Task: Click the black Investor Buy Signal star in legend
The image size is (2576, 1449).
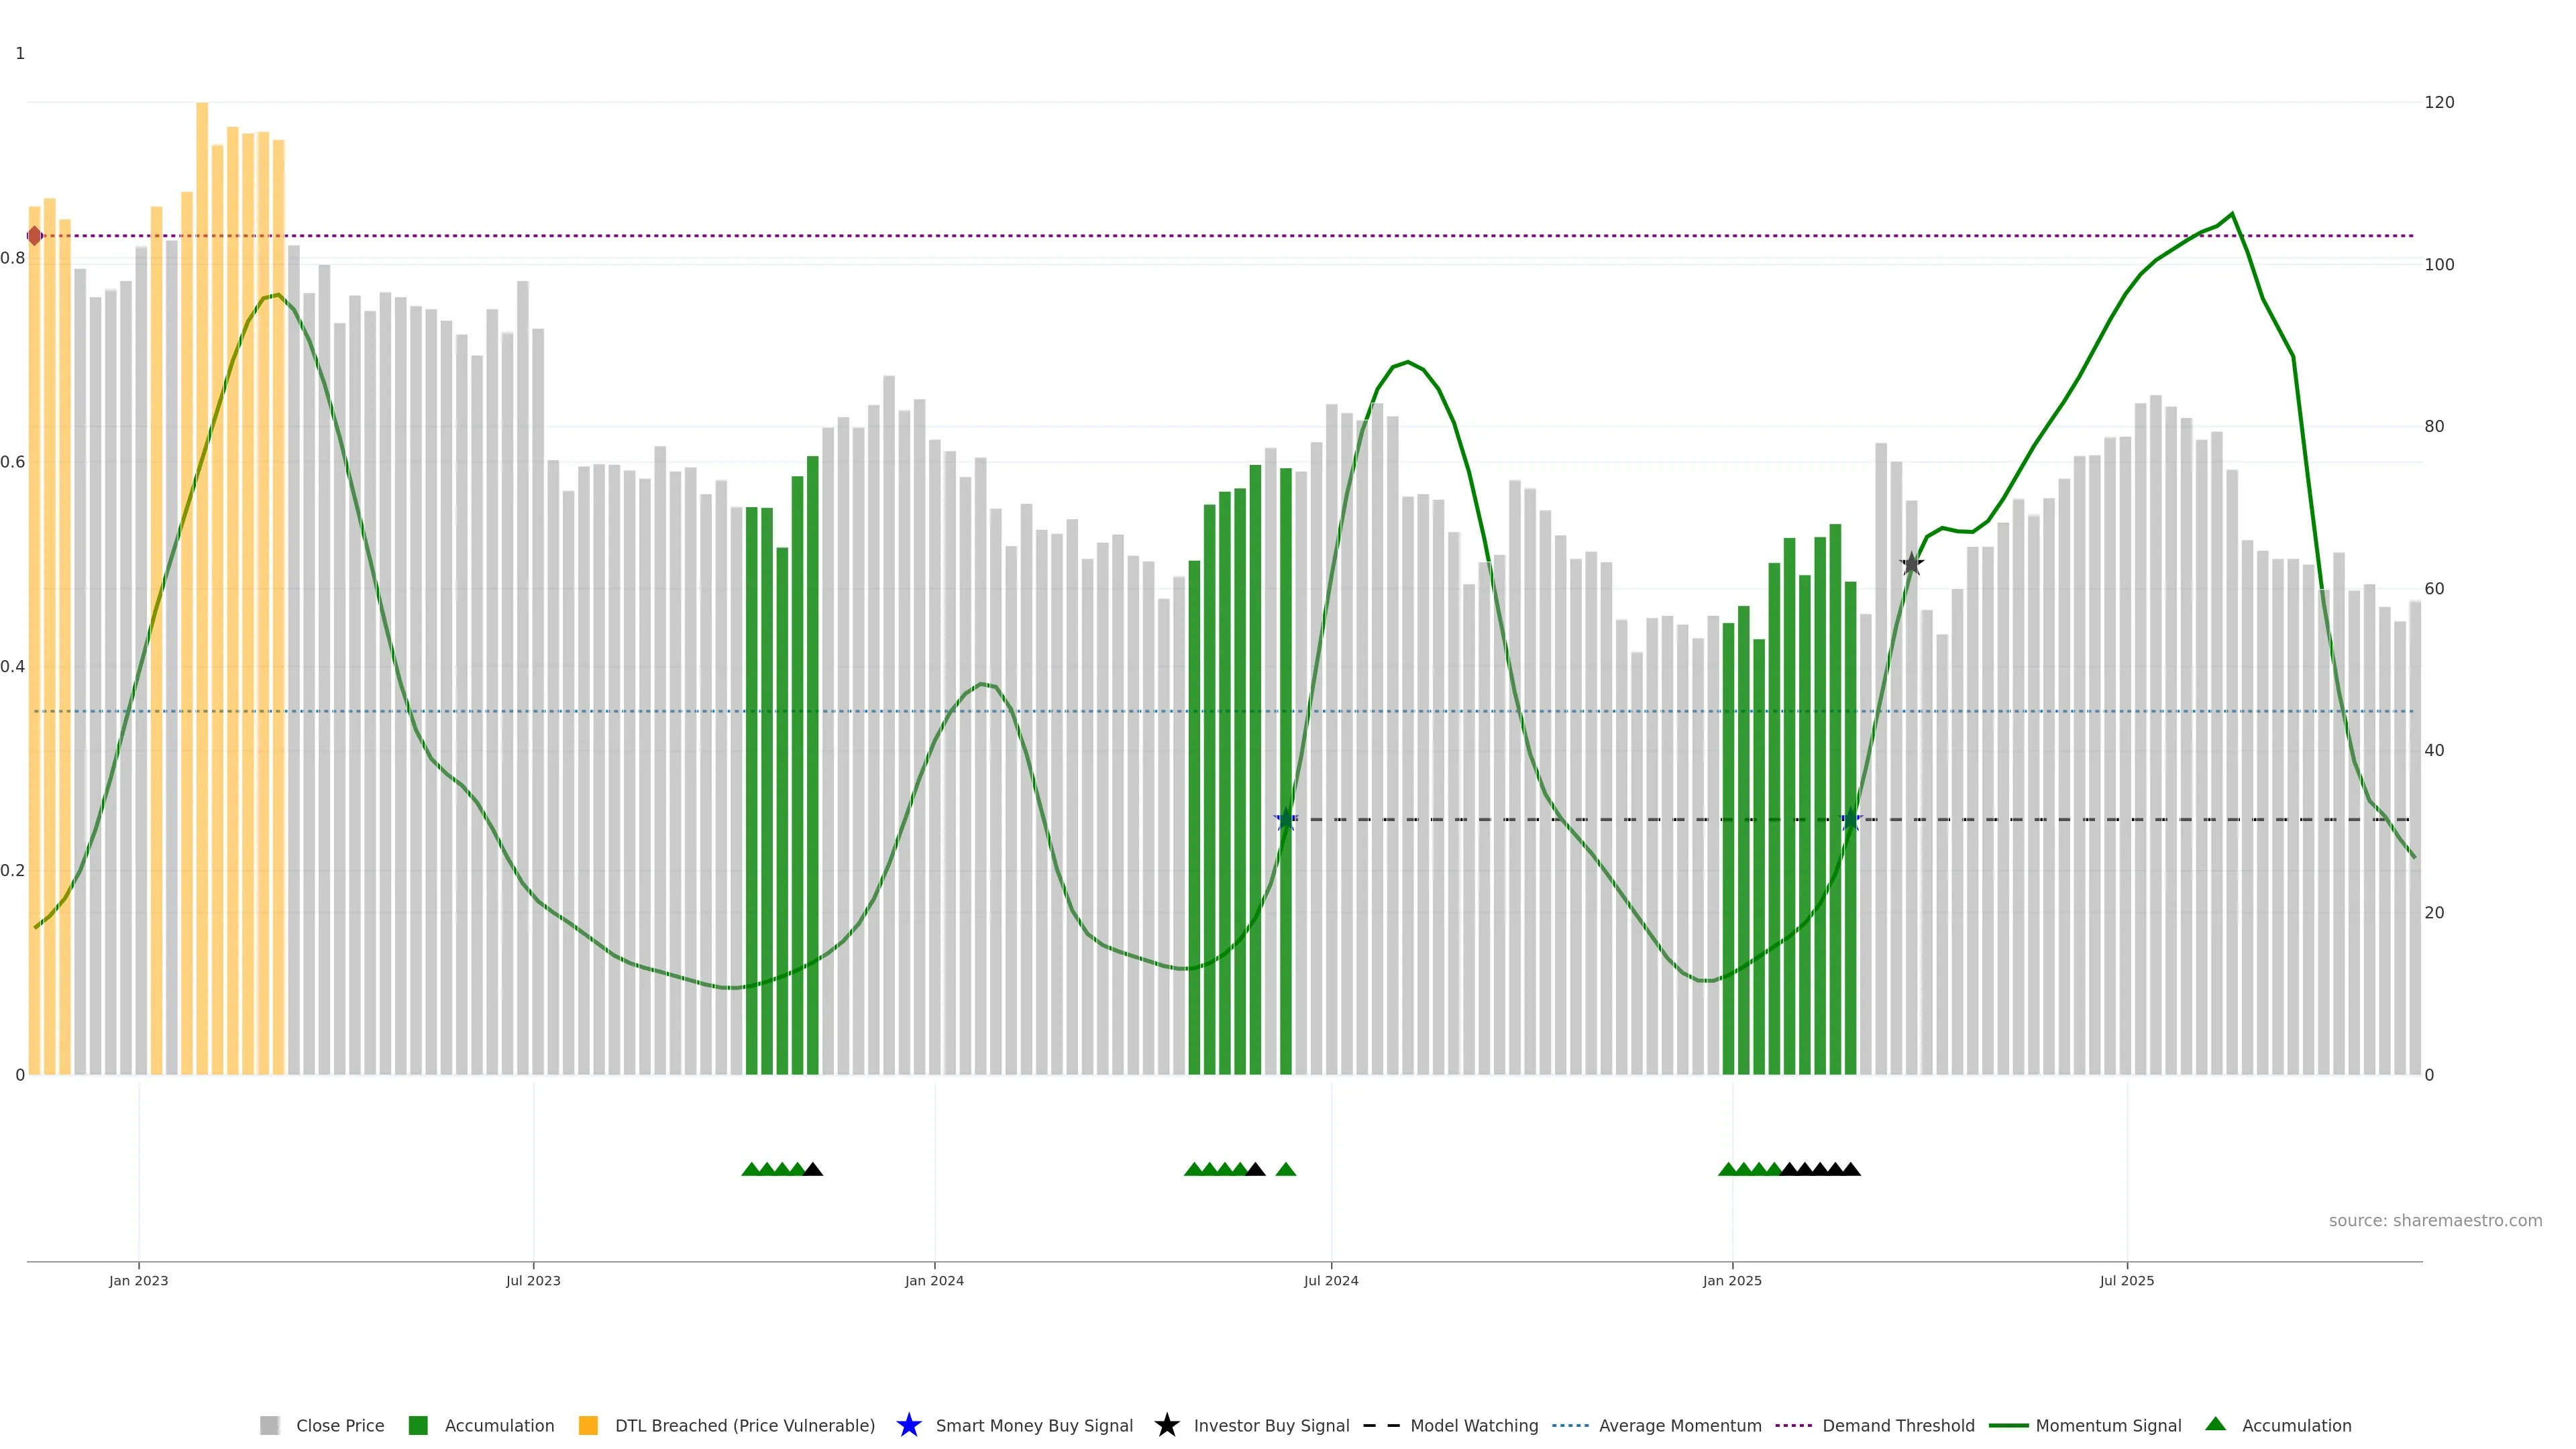Action: 1166,1425
